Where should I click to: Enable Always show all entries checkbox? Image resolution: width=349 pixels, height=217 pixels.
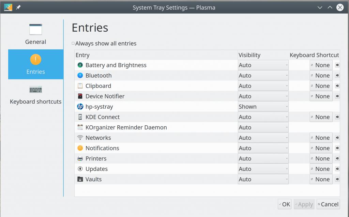tap(73, 43)
